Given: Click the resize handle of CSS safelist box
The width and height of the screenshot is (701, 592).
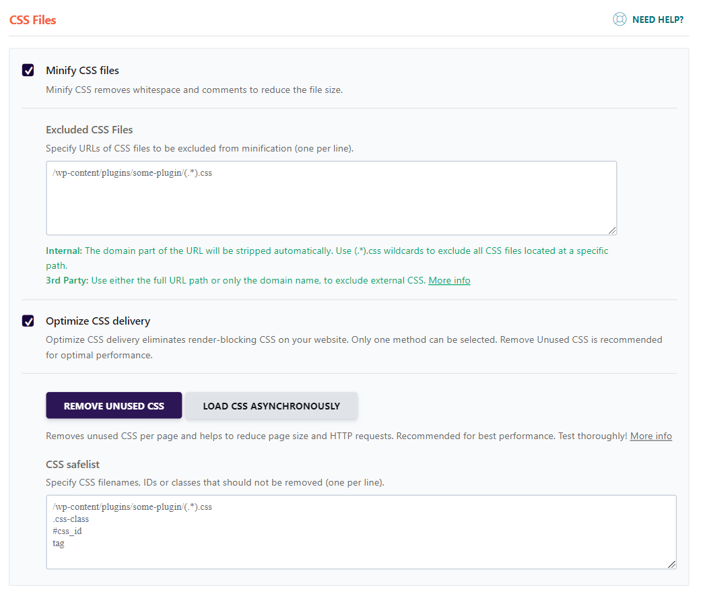Looking at the screenshot, I should click(x=673, y=564).
